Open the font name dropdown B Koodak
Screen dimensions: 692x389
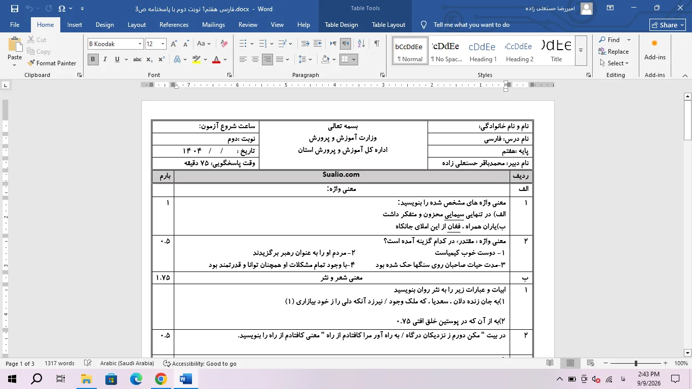point(140,44)
